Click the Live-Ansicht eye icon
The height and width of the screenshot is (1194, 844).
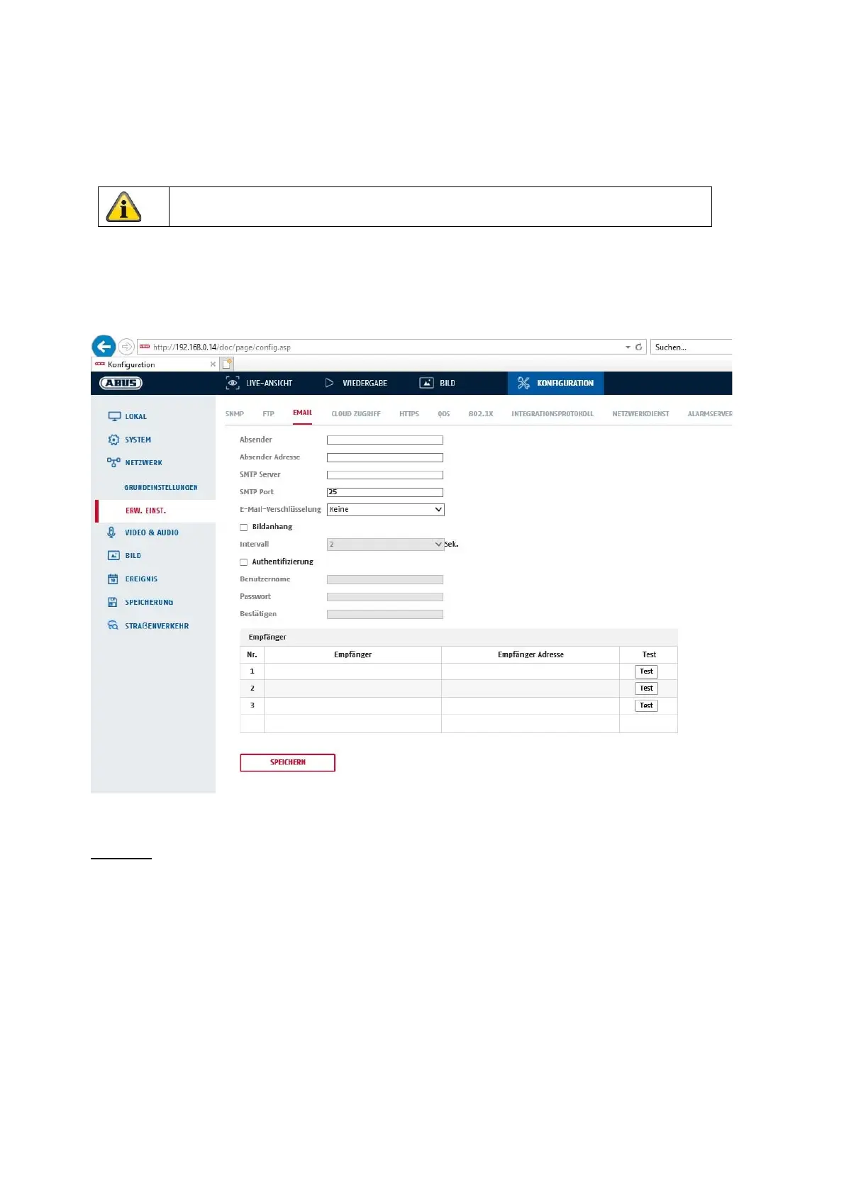tap(233, 383)
